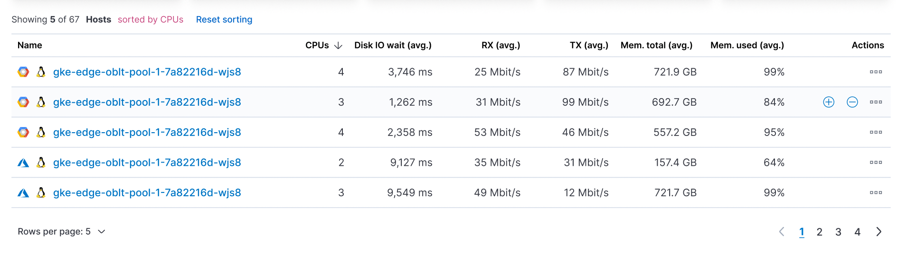The height and width of the screenshot is (254, 907).
Task: Click the CPUs sort descending arrow
Action: pyautogui.click(x=338, y=45)
